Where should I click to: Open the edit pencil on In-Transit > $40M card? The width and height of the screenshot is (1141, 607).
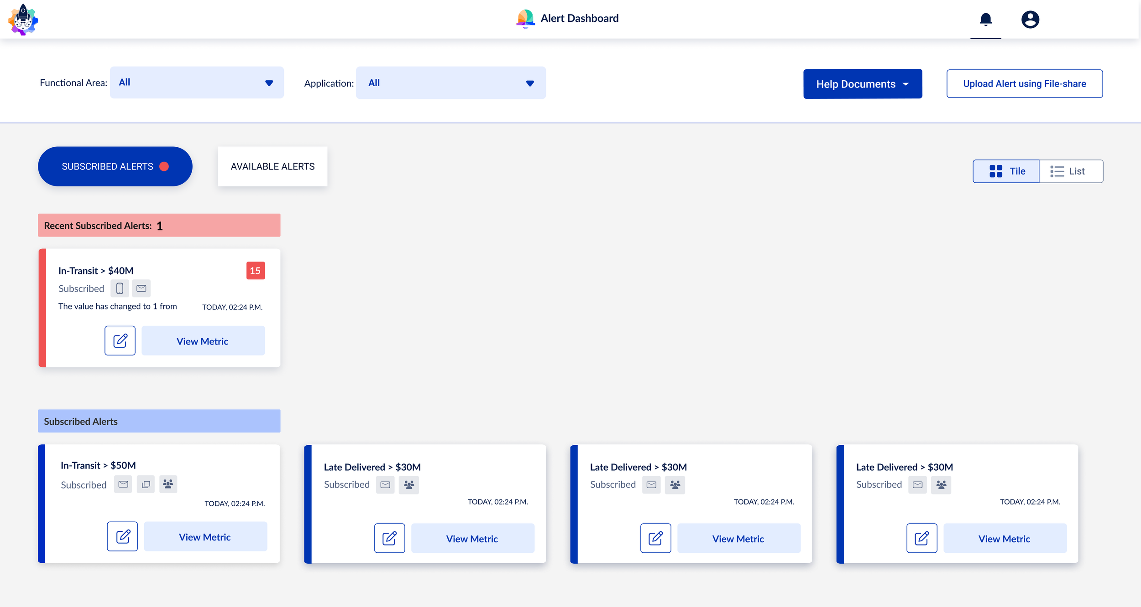point(120,340)
